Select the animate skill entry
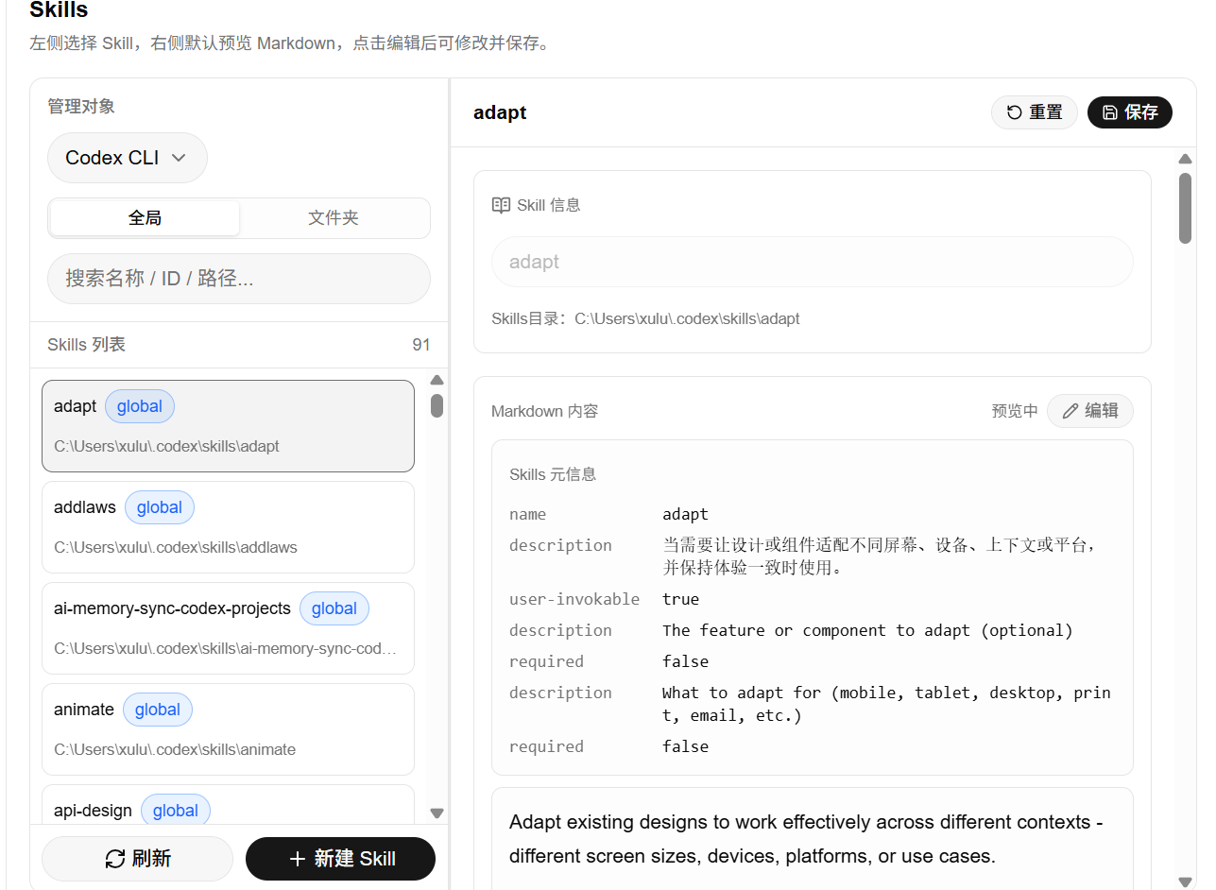The width and height of the screenshot is (1216, 890). (x=228, y=729)
